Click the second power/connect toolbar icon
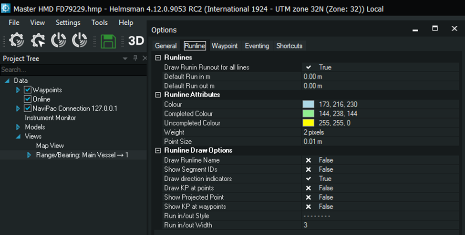 pos(80,40)
